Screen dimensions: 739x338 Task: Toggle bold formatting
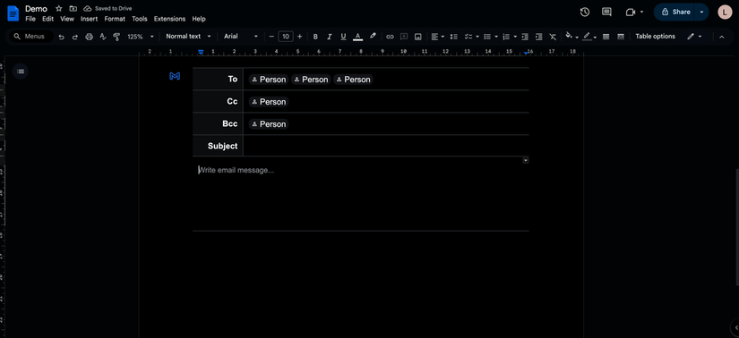(x=316, y=37)
